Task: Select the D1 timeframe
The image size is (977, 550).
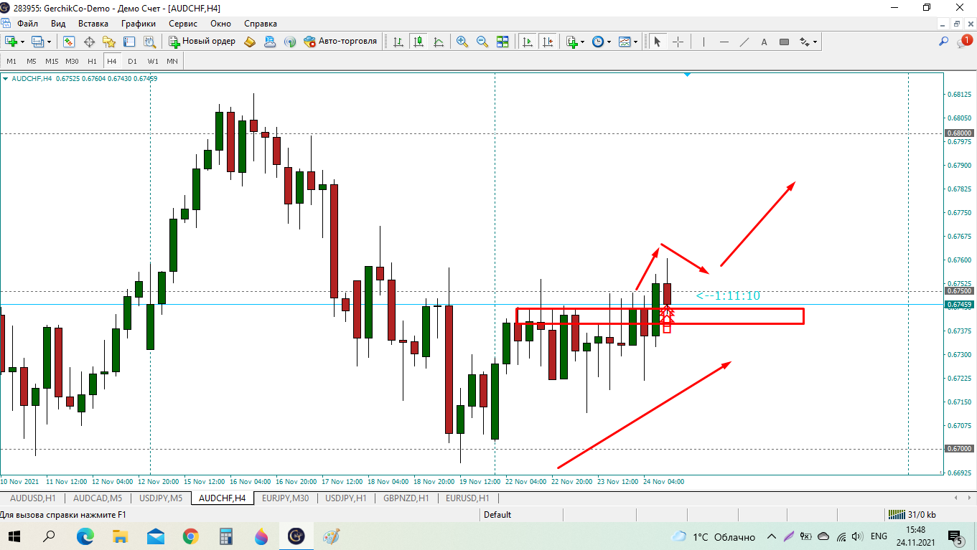Action: [x=133, y=61]
